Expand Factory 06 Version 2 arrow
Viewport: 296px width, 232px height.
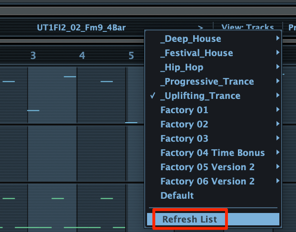tap(278, 181)
